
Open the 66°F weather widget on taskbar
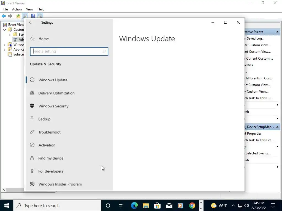coord(219,206)
